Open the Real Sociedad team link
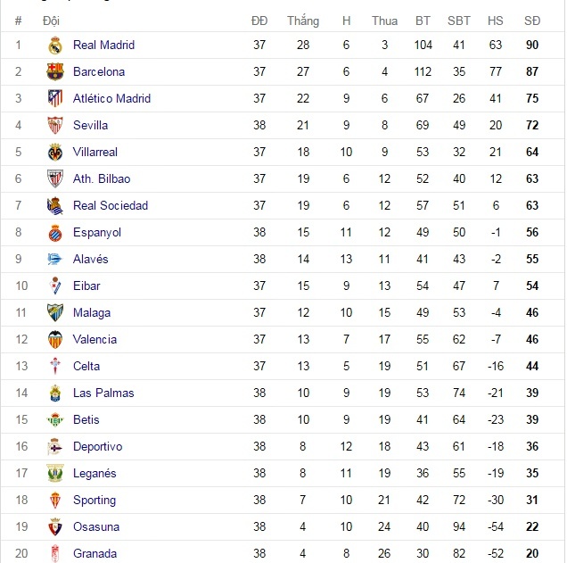Viewport: 567px width, 563px height. click(x=111, y=206)
